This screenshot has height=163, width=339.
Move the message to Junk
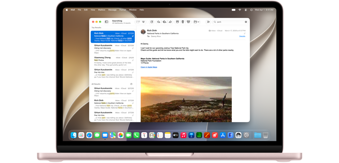188,22
